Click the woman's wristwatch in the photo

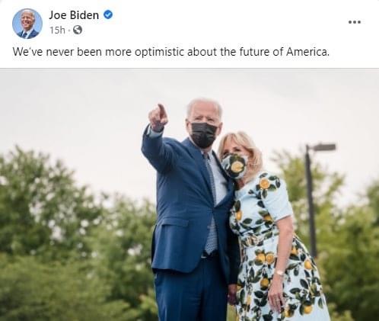(x=279, y=273)
